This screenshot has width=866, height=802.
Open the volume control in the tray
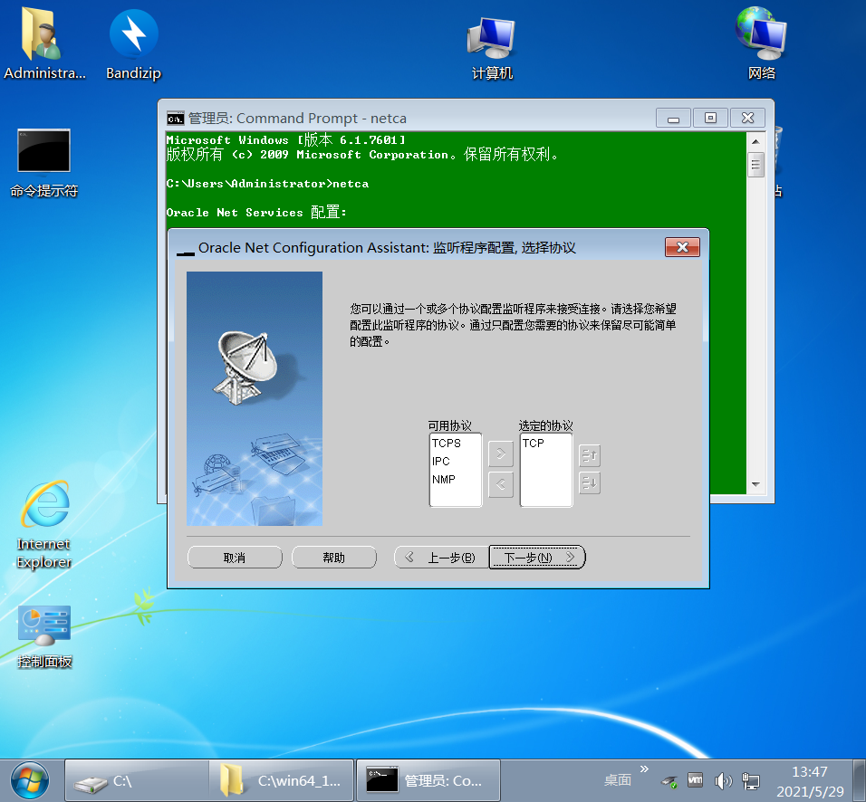coord(722,779)
